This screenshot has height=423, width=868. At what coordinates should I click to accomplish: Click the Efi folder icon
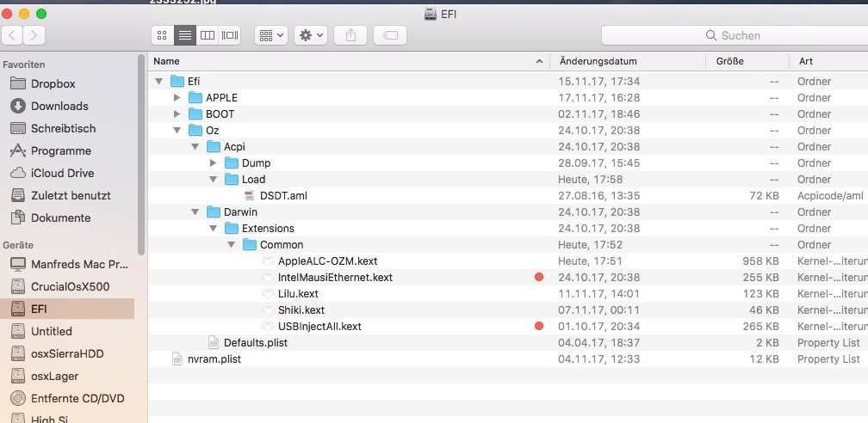point(177,82)
